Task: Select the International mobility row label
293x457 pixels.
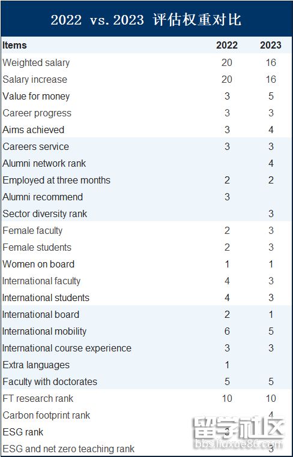Action: tap(44, 332)
